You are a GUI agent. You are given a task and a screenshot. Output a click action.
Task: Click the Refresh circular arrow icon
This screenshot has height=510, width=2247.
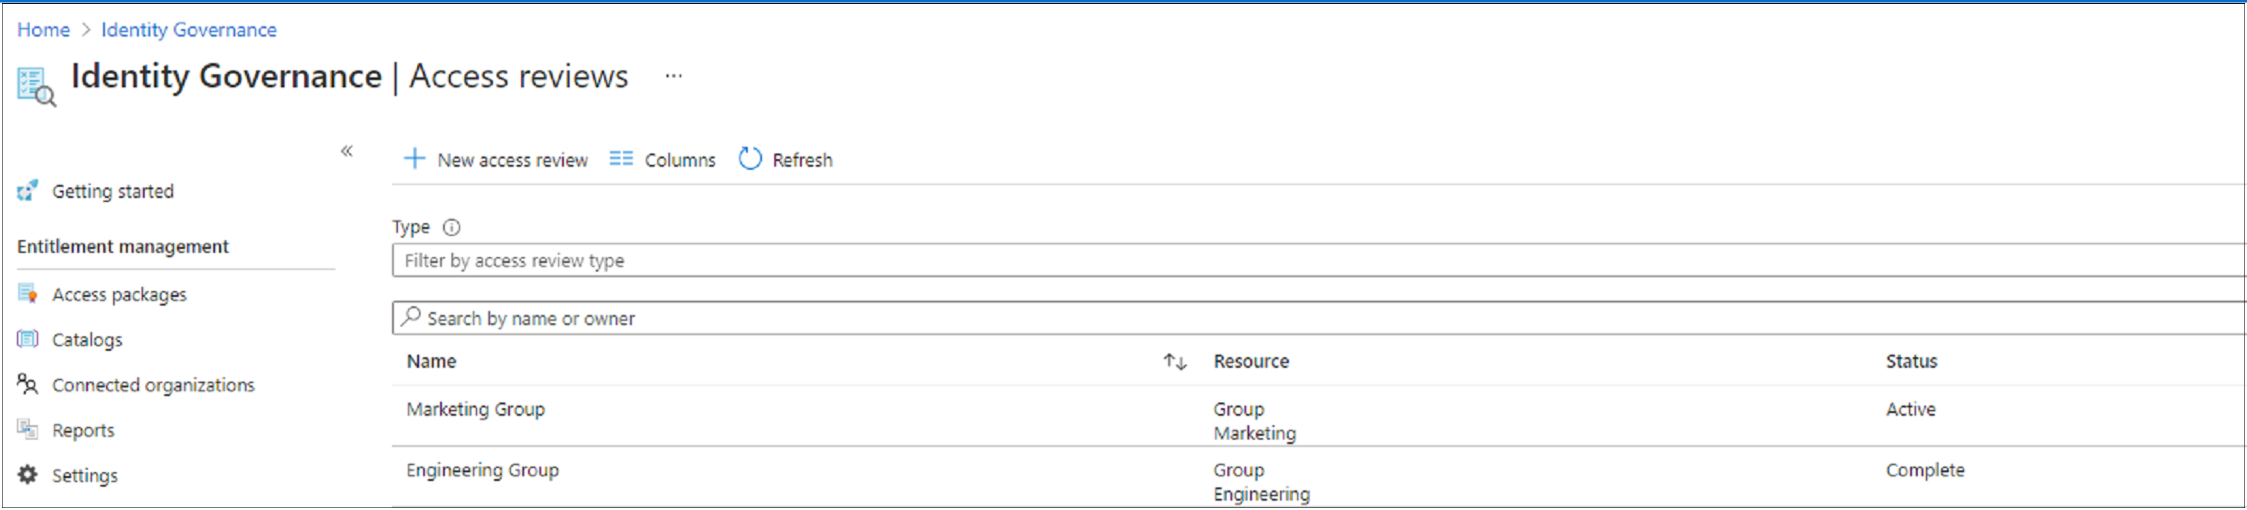coord(750,160)
